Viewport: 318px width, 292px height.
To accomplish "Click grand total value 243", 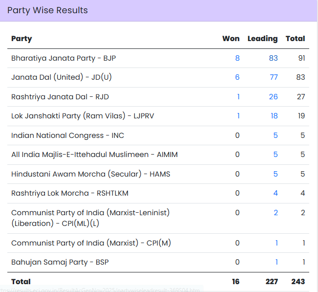I will (x=298, y=281).
